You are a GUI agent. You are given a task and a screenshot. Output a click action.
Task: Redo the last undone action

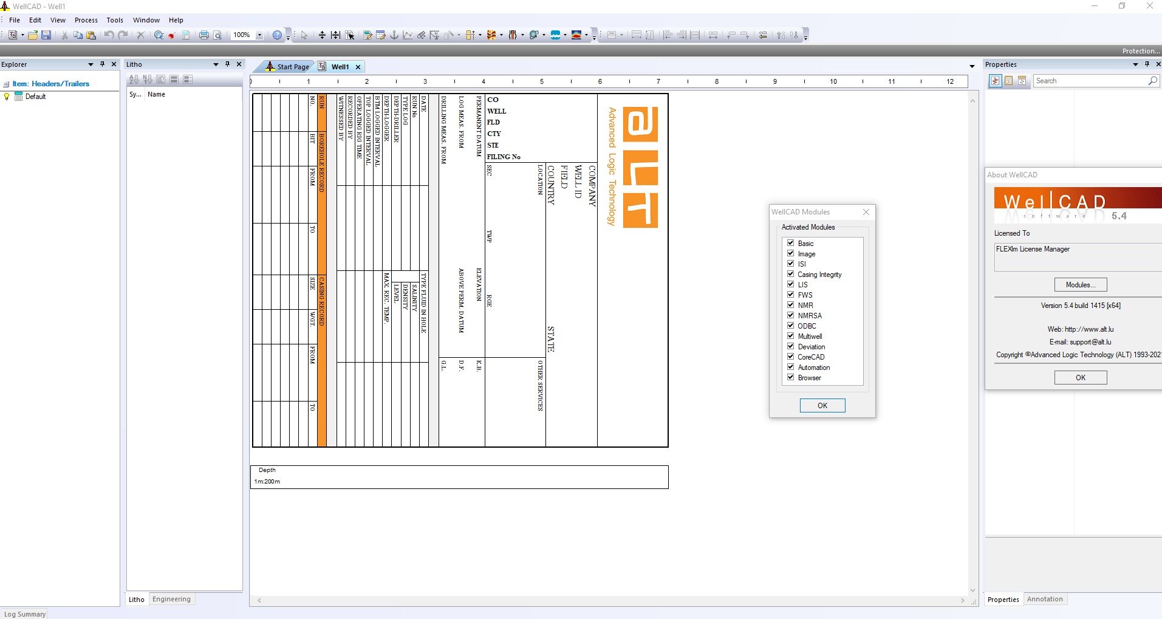123,35
